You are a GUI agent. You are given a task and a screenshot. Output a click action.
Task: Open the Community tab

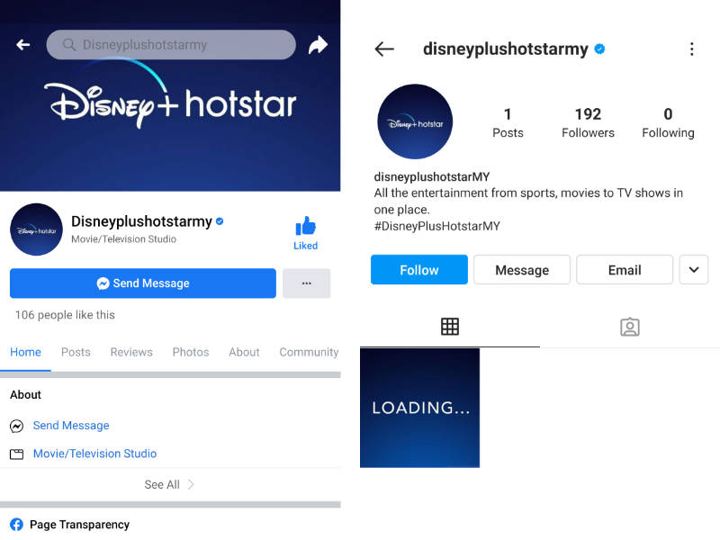(309, 352)
